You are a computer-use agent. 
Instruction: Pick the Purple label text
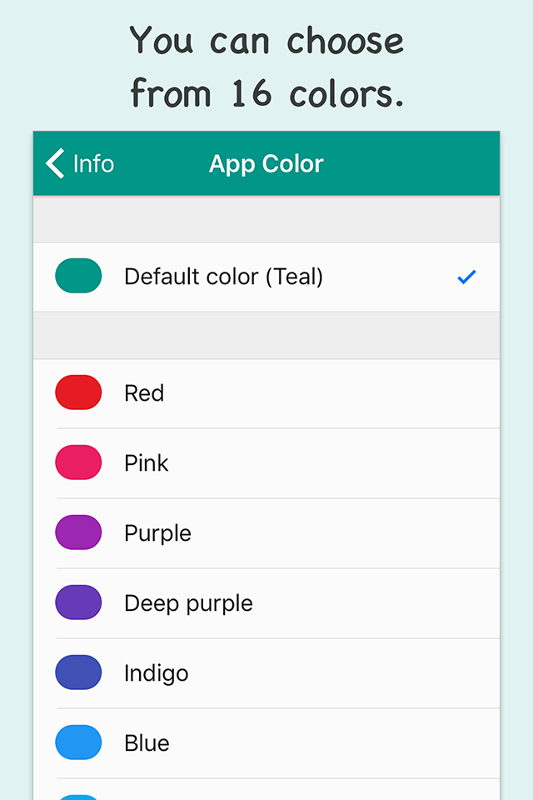pyautogui.click(x=158, y=533)
